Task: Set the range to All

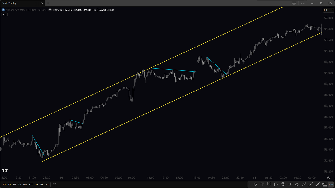Action: point(47,185)
